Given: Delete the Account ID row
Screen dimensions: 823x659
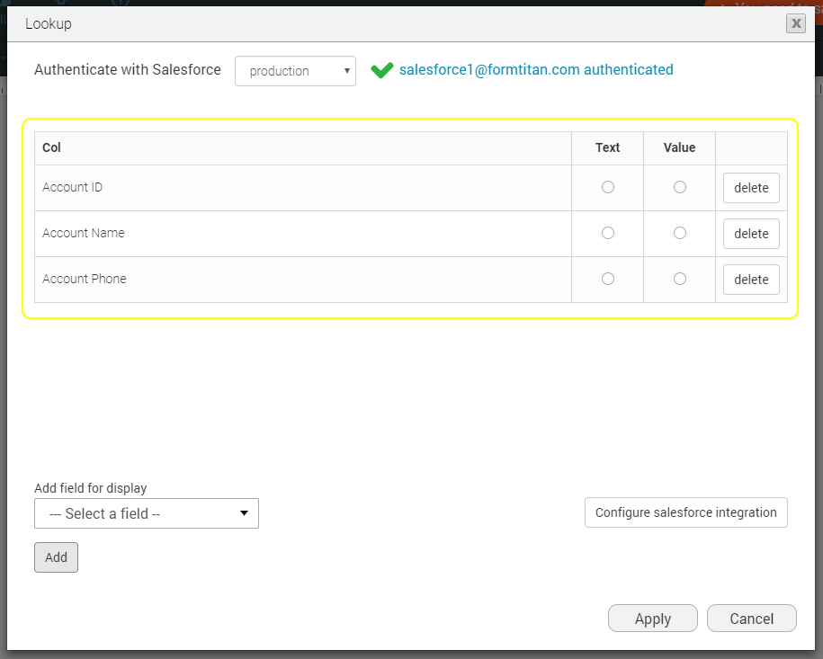Looking at the screenshot, I should coord(751,188).
